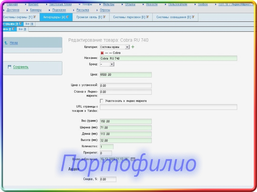Click Количество field
The image size is (257, 192).
pos(107,147)
